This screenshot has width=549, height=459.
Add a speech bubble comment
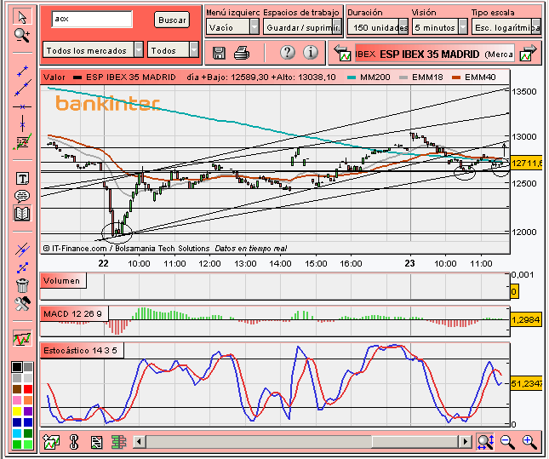pyautogui.click(x=22, y=196)
